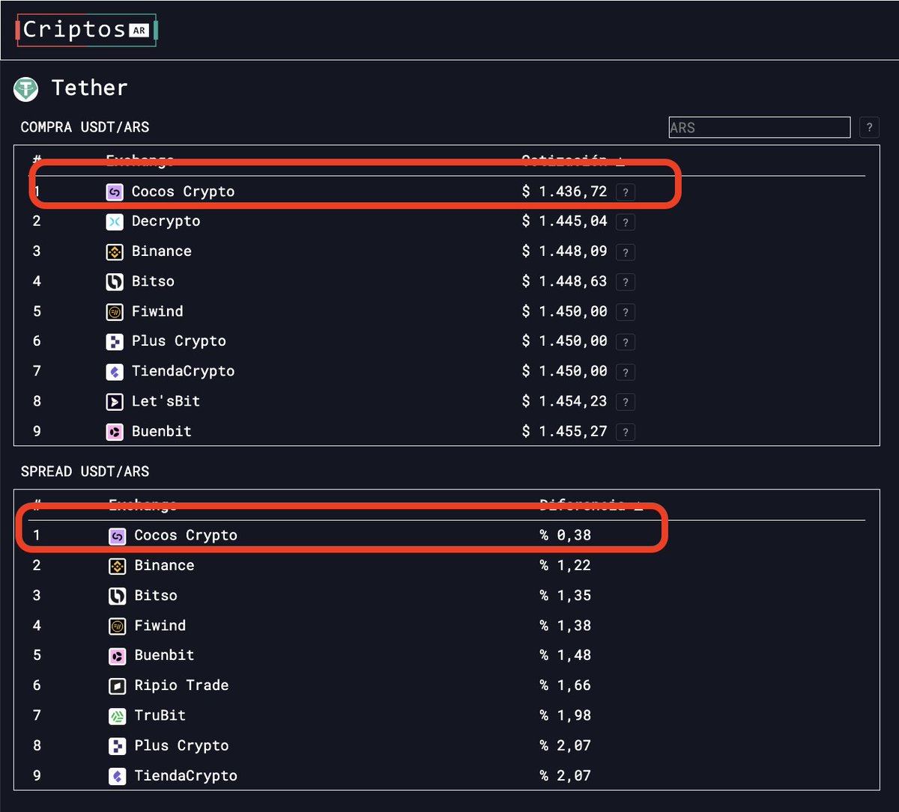
Task: Click the % 1,66 spread value
Action: click(566, 686)
